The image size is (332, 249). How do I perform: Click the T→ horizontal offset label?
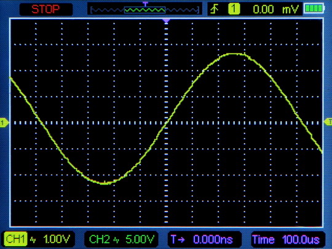pos(178,239)
